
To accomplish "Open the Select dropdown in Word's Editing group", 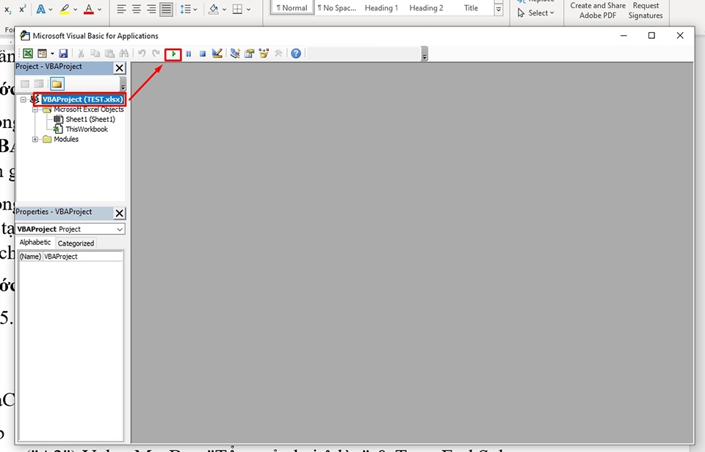I will (x=535, y=13).
